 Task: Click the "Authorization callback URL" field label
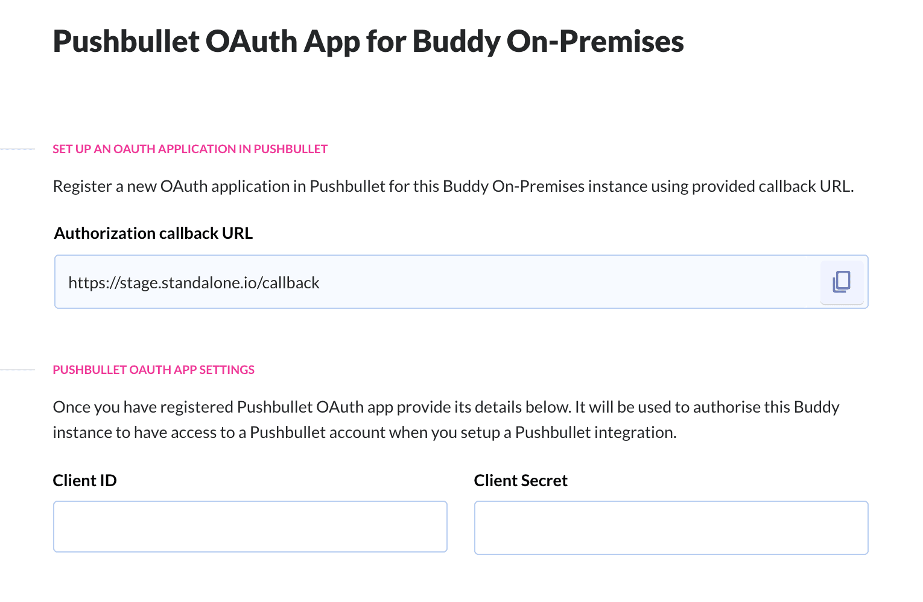tap(153, 233)
